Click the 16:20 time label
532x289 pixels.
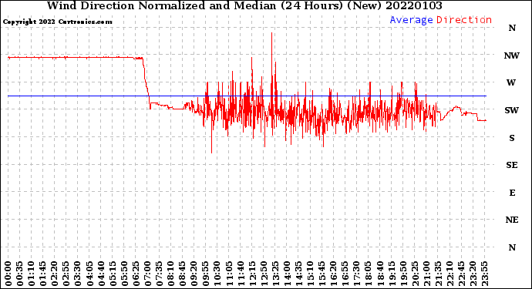click(333, 274)
